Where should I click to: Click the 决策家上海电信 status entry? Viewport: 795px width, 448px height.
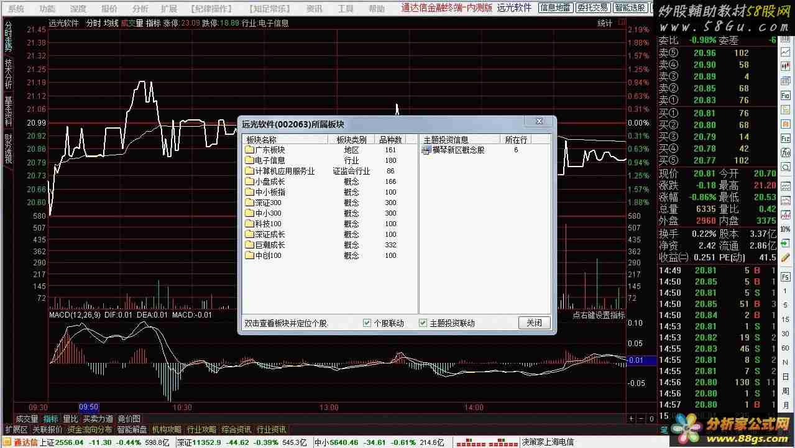[548, 442]
